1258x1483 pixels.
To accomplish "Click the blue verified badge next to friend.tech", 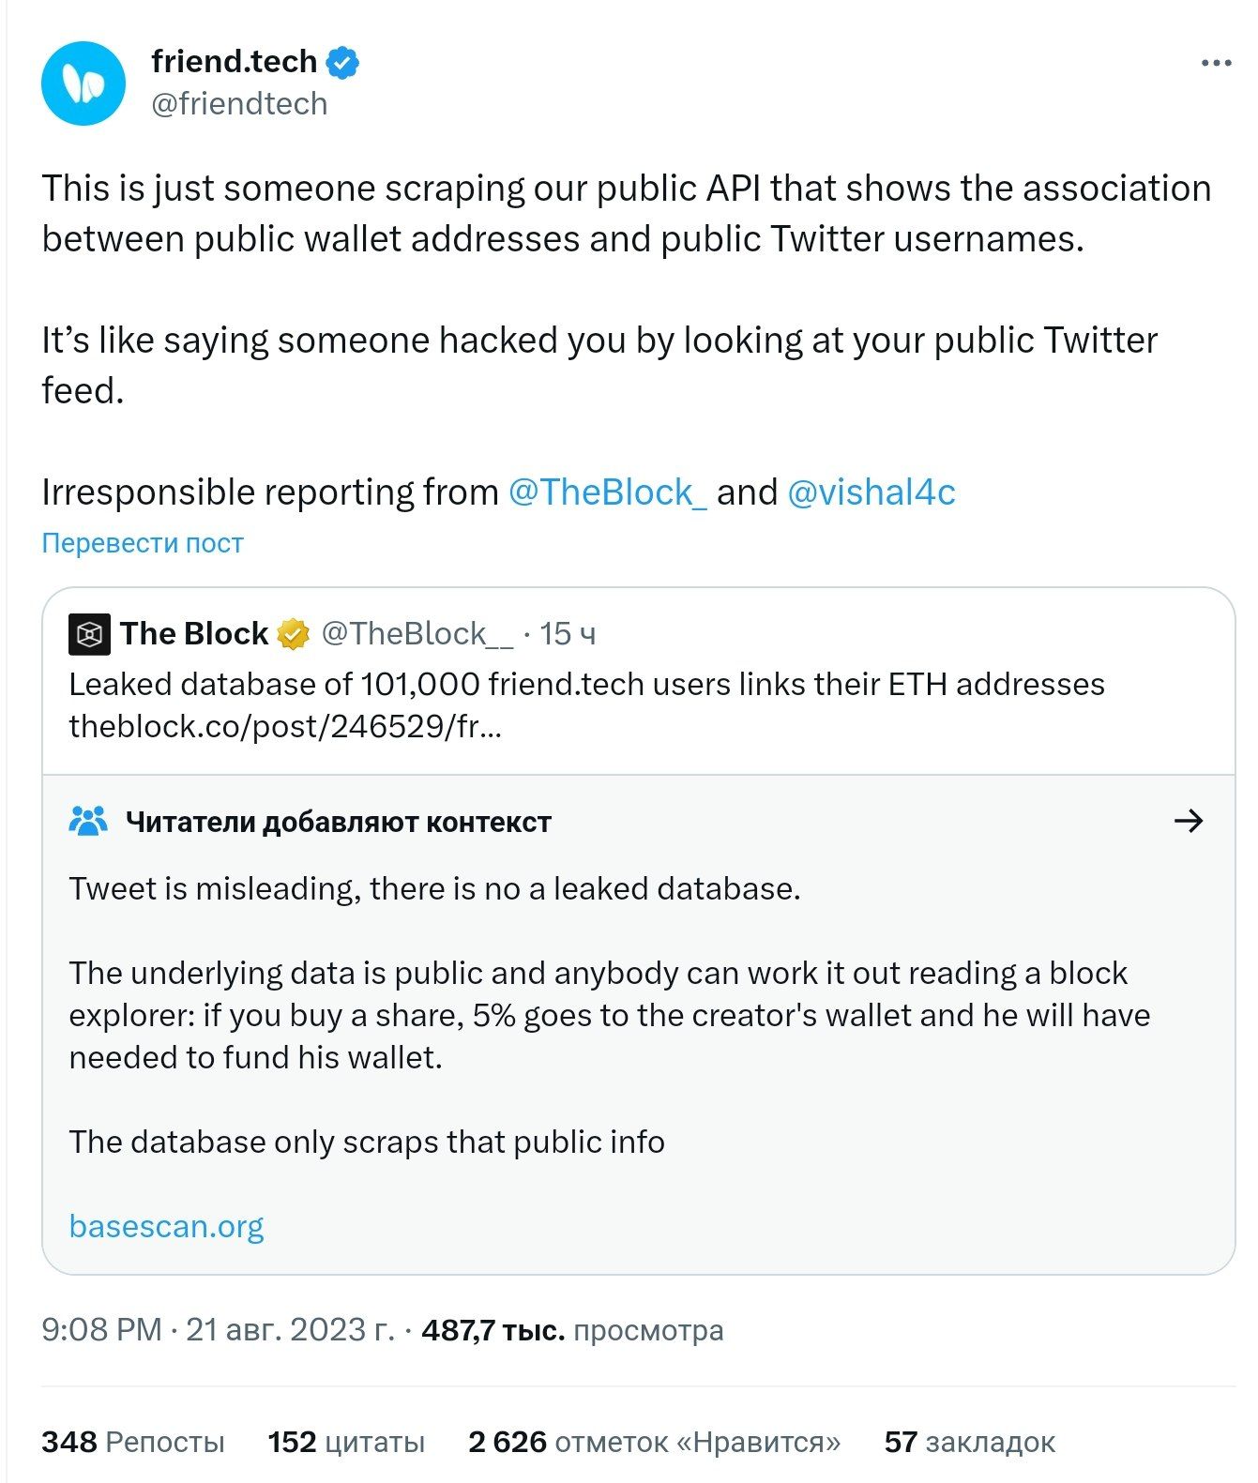I will [x=342, y=62].
